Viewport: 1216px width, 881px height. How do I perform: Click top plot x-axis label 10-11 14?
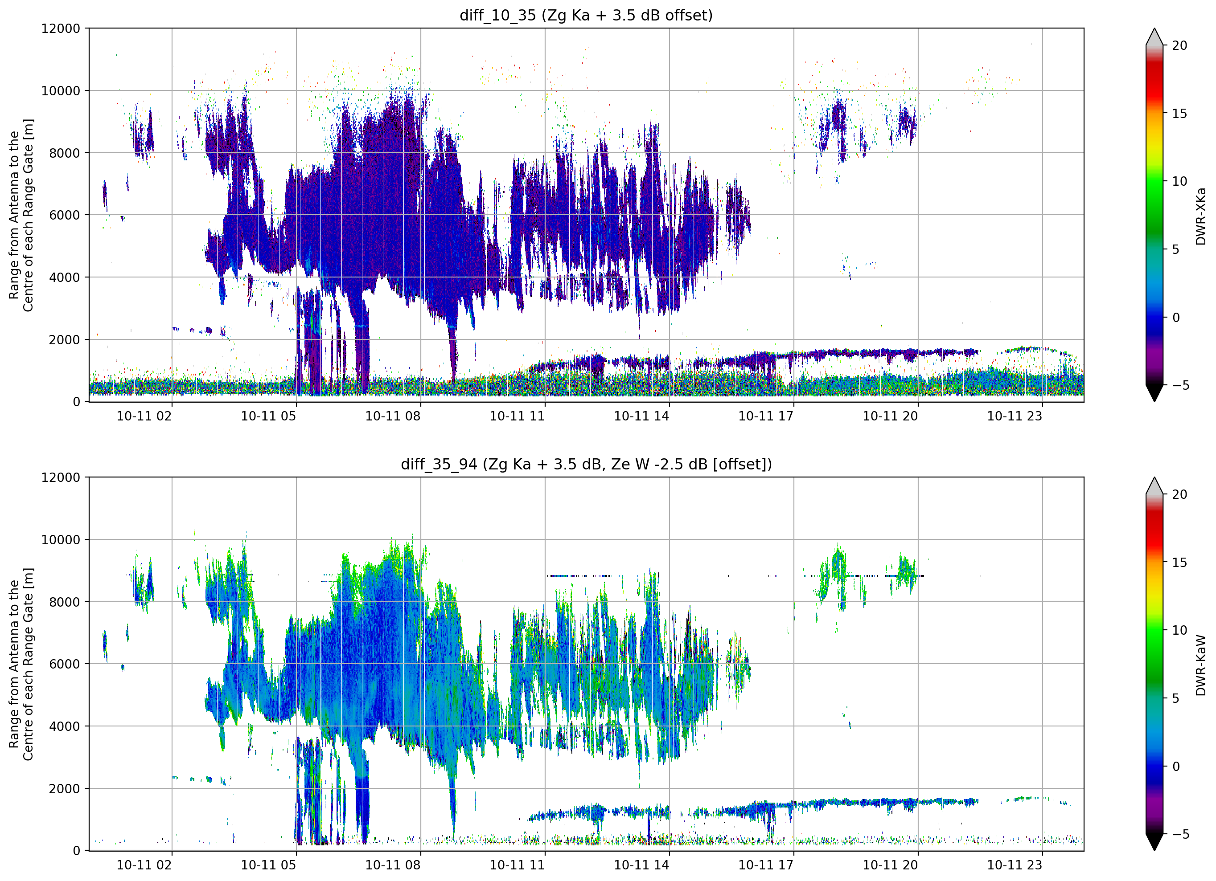(642, 416)
